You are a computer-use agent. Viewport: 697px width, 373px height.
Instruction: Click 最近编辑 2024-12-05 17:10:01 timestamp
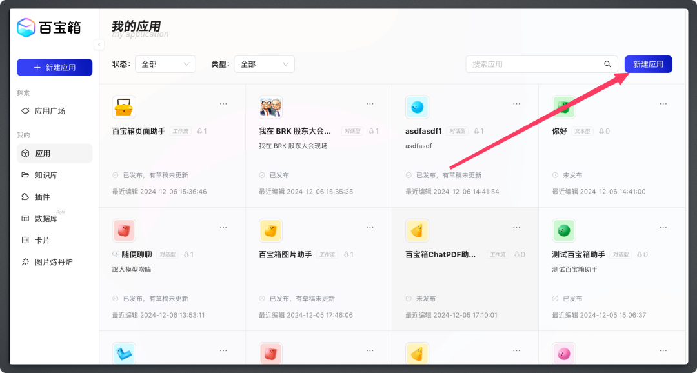(451, 315)
